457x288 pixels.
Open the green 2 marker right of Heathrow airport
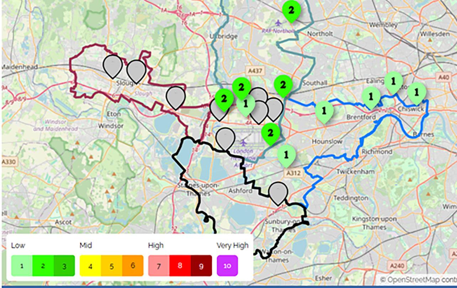[270, 133]
